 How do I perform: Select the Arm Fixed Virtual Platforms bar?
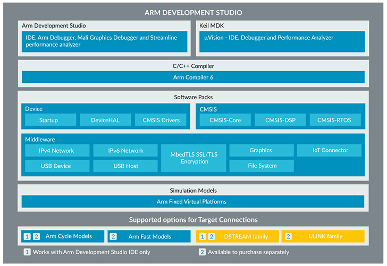tap(193, 201)
